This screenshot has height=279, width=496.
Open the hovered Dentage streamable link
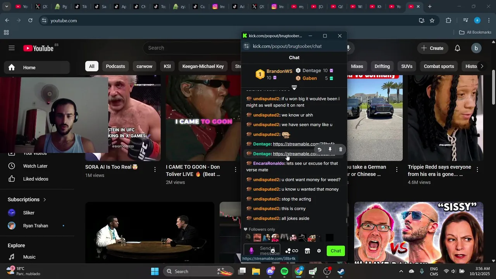click(x=304, y=154)
